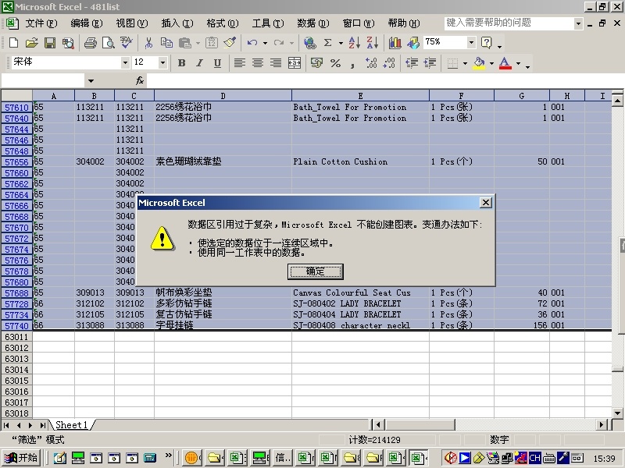This screenshot has height=468, width=625.
Task: Click the 确定 button in the dialog
Action: (316, 271)
